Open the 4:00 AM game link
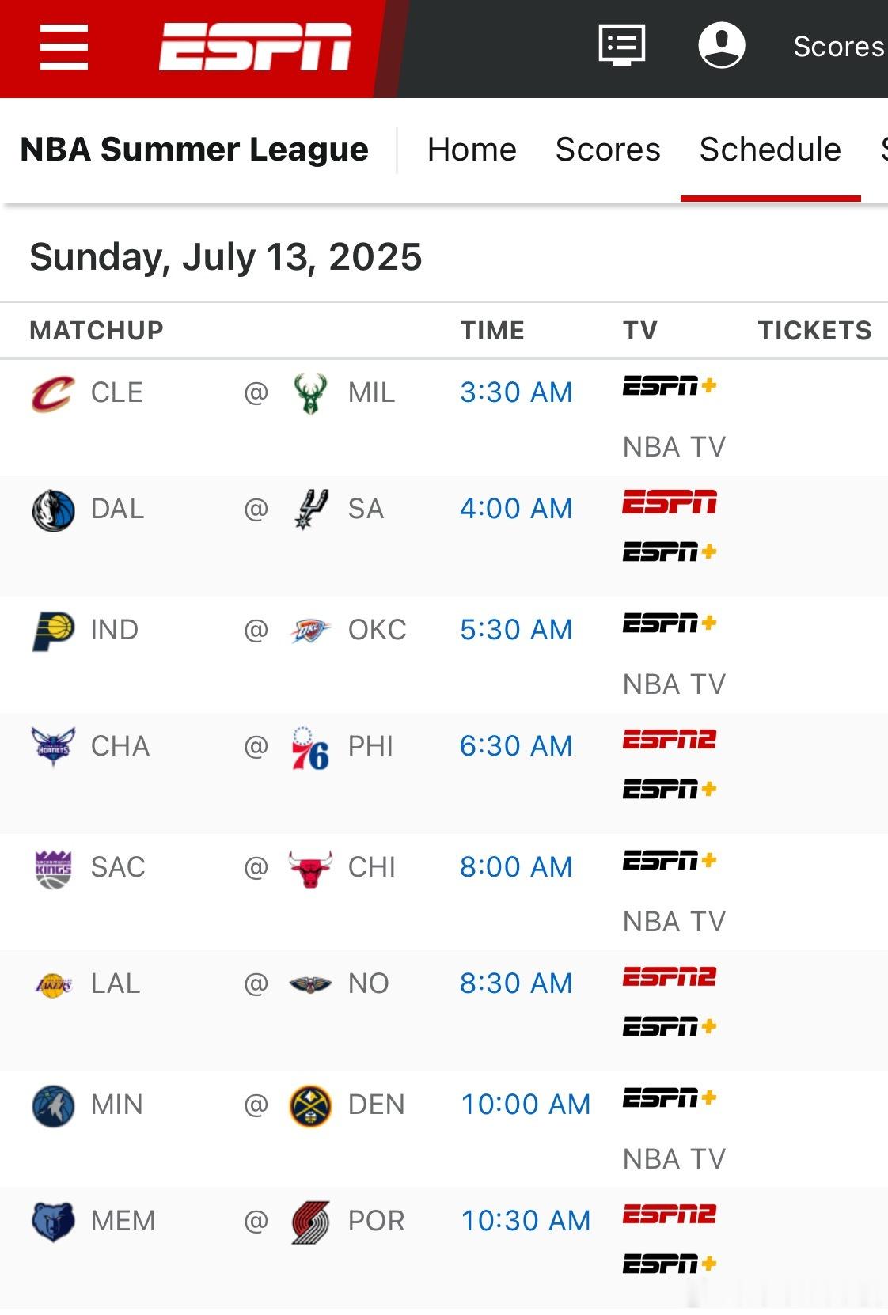The height and width of the screenshot is (1315, 888). pyautogui.click(x=516, y=509)
